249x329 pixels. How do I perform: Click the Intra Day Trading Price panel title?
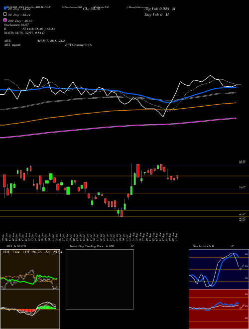point(92,246)
